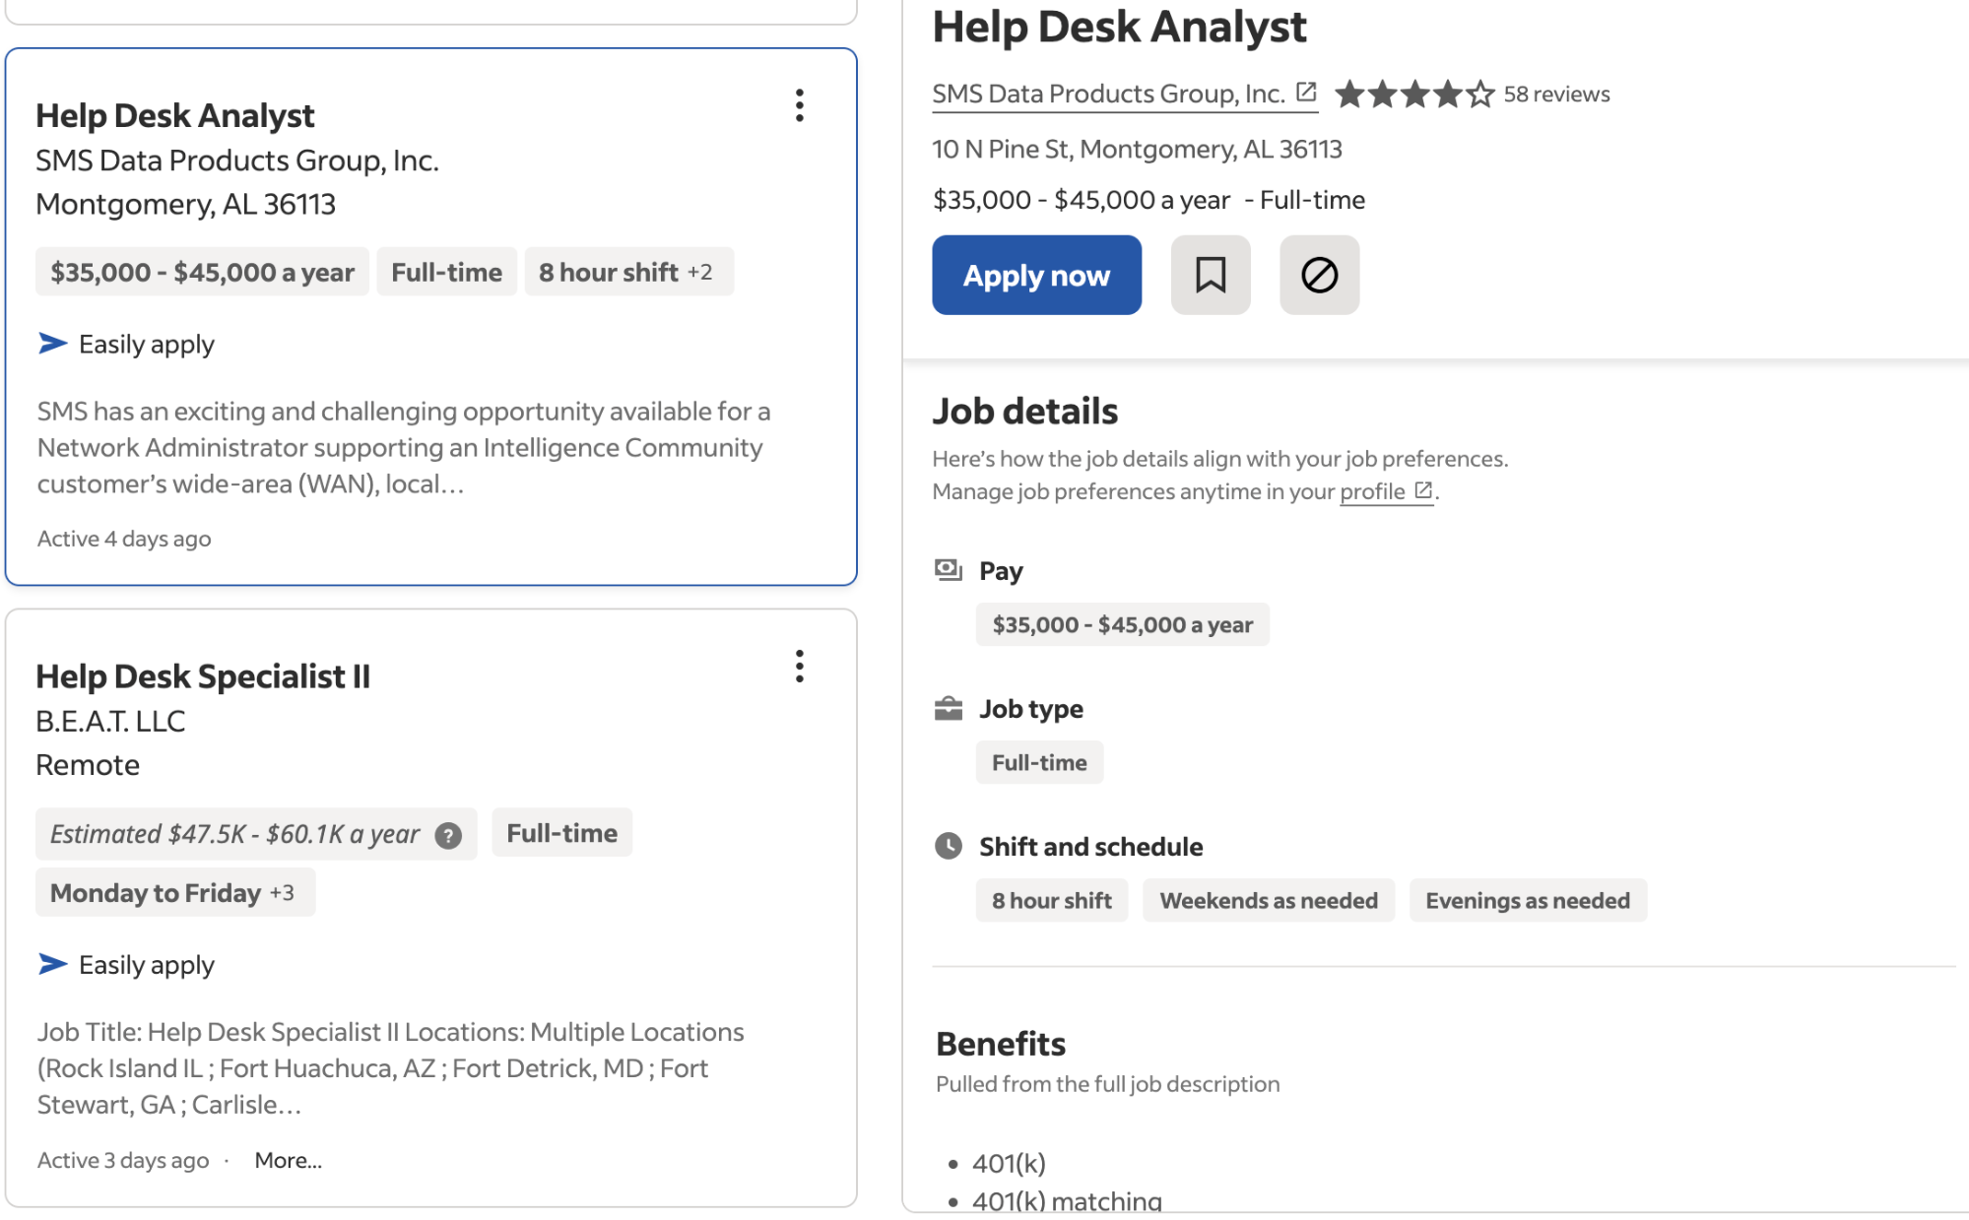1969x1220 pixels.
Task: Open three-dot menu on Help Desk Specialist II card
Action: click(x=799, y=667)
